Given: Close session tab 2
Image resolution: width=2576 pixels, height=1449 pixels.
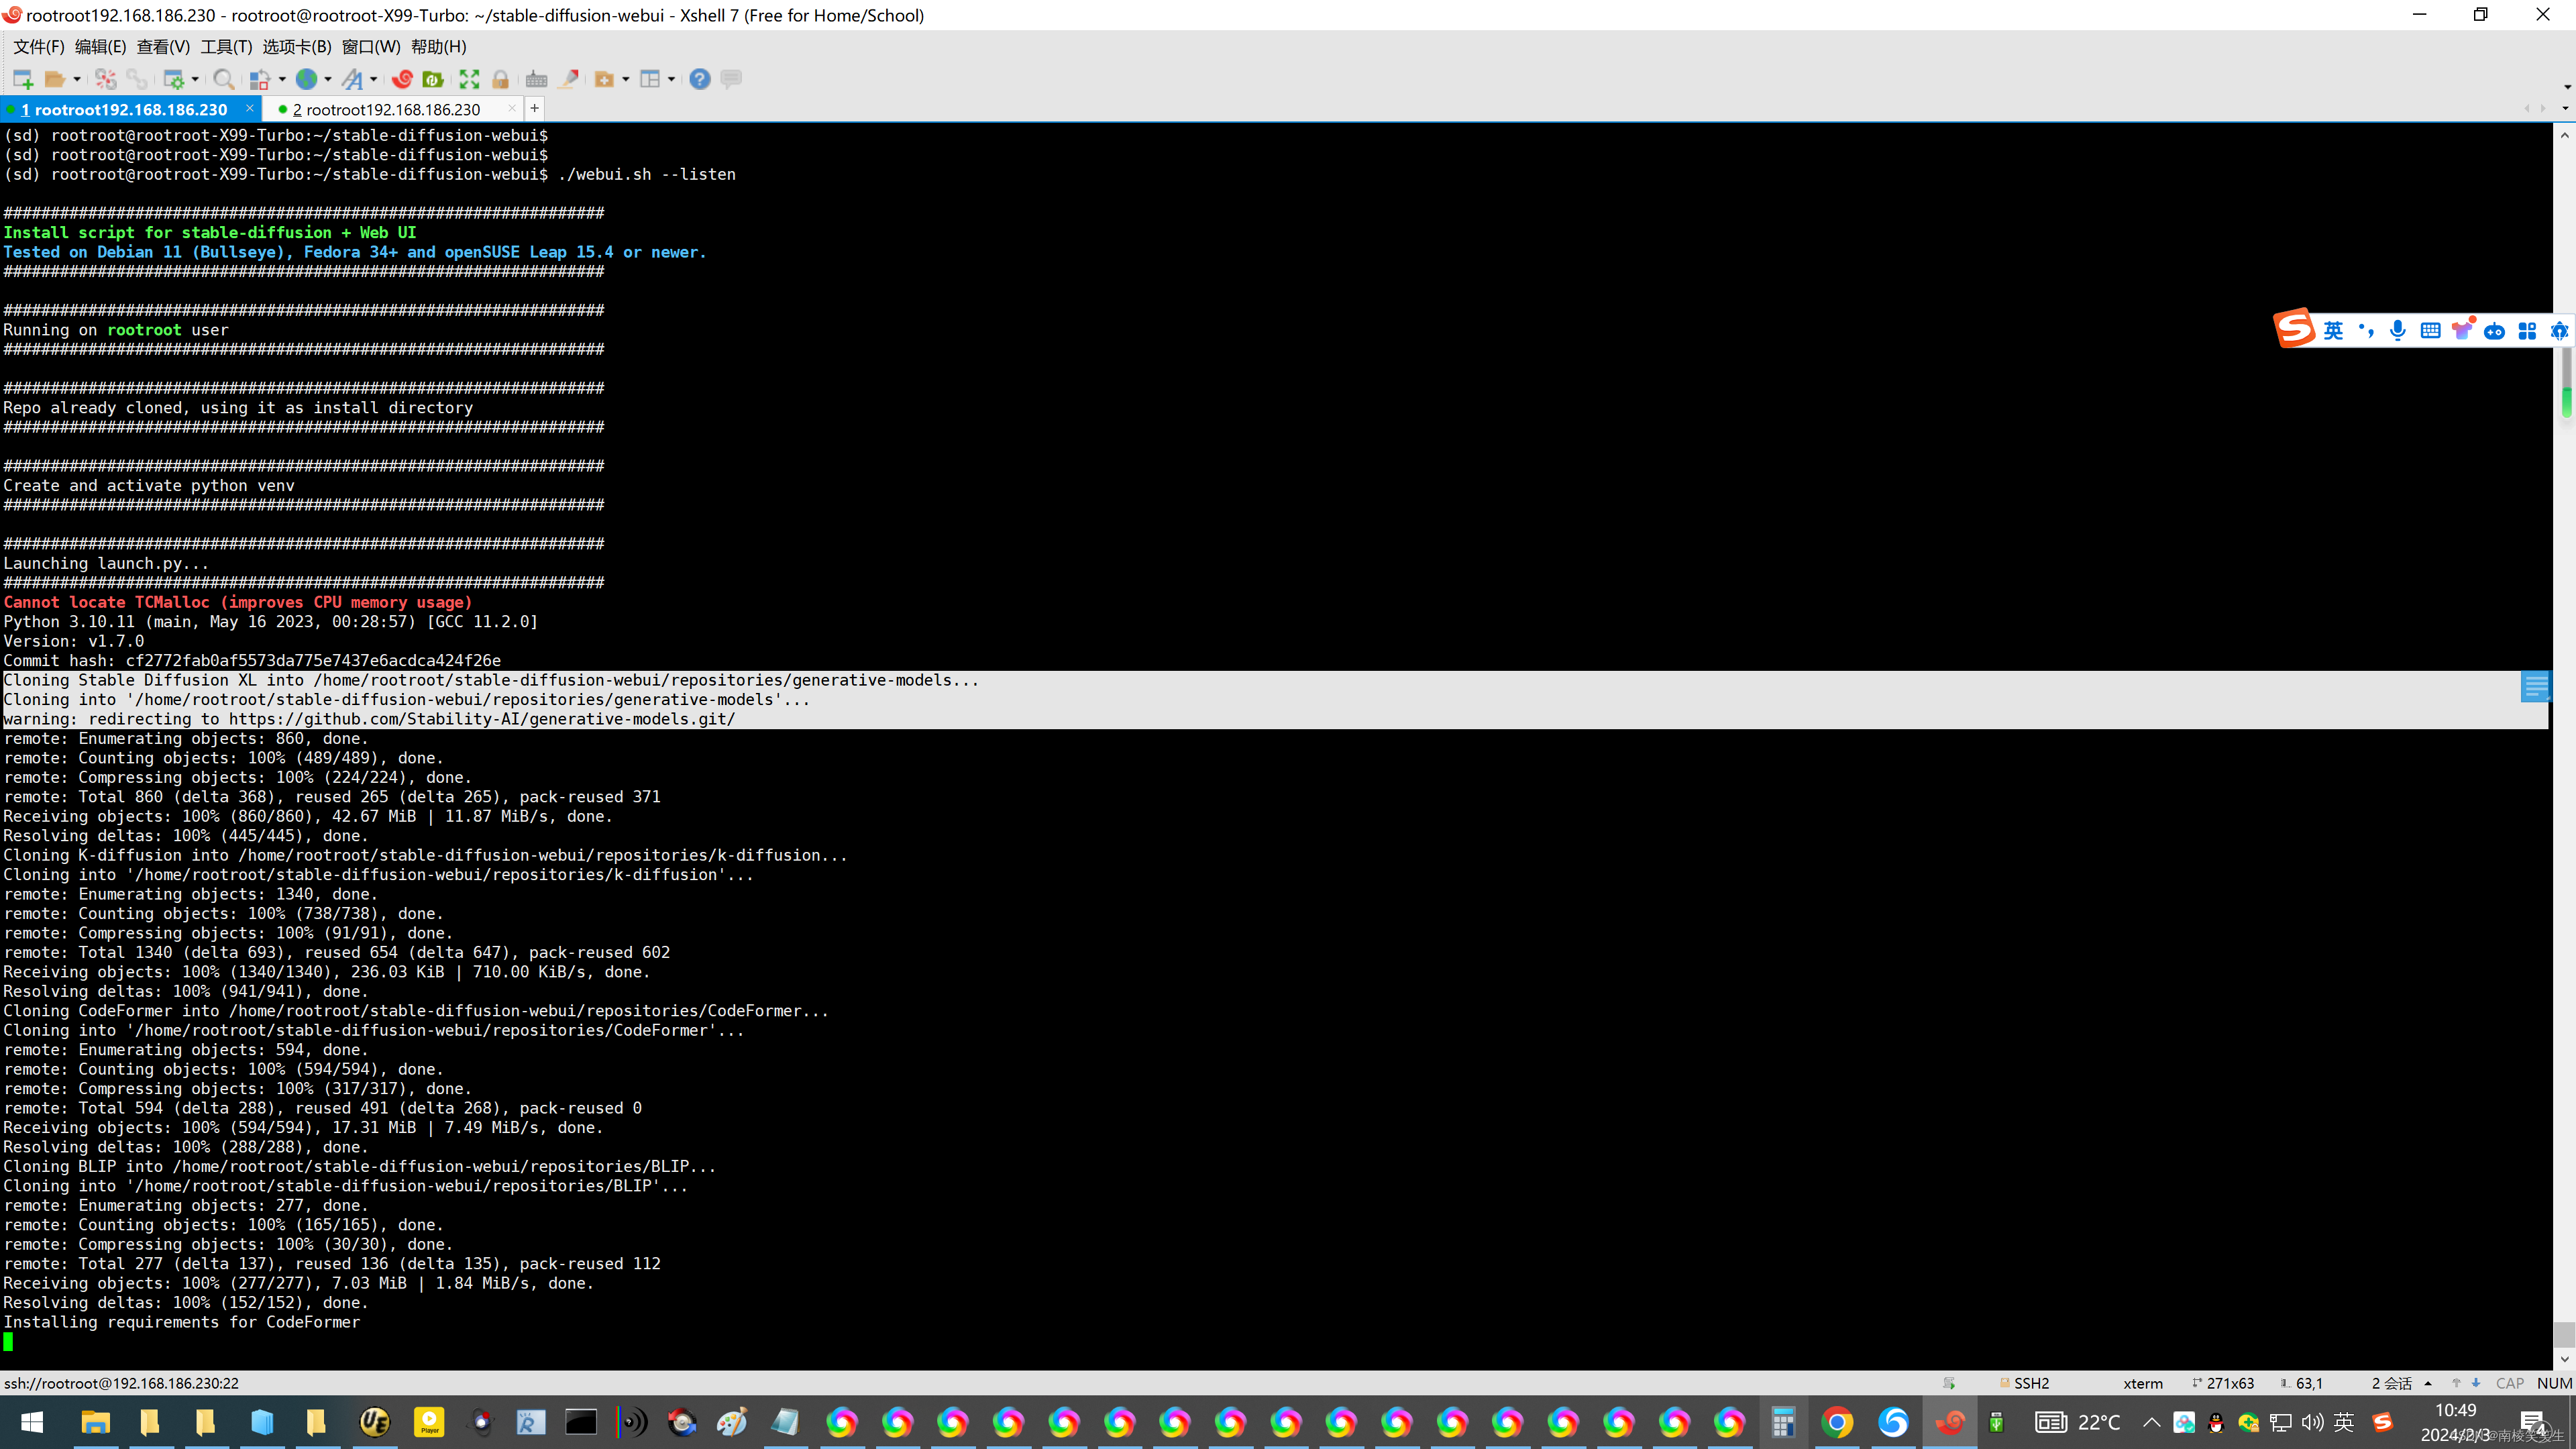Looking at the screenshot, I should (512, 108).
